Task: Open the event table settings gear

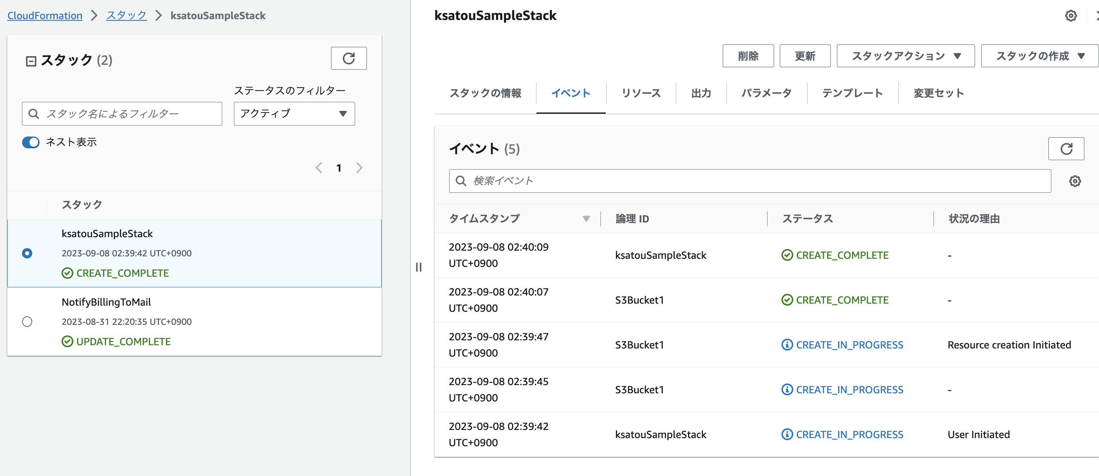Action: pos(1075,181)
